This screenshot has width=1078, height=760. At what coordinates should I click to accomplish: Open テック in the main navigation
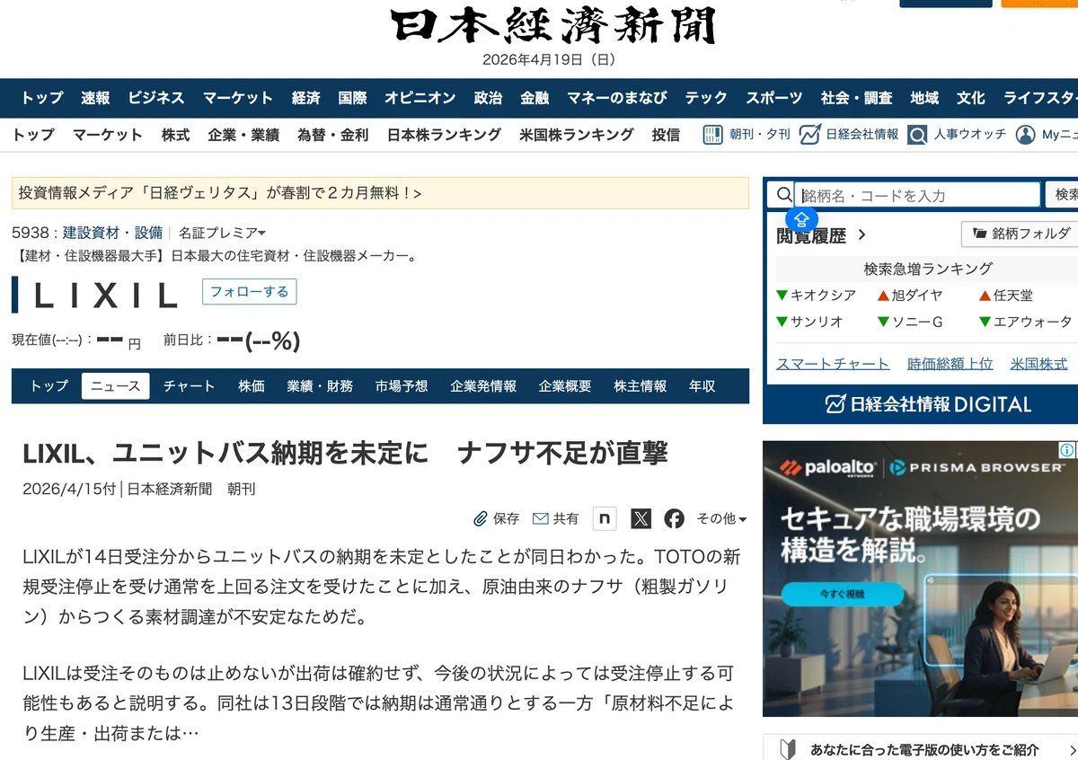point(706,98)
